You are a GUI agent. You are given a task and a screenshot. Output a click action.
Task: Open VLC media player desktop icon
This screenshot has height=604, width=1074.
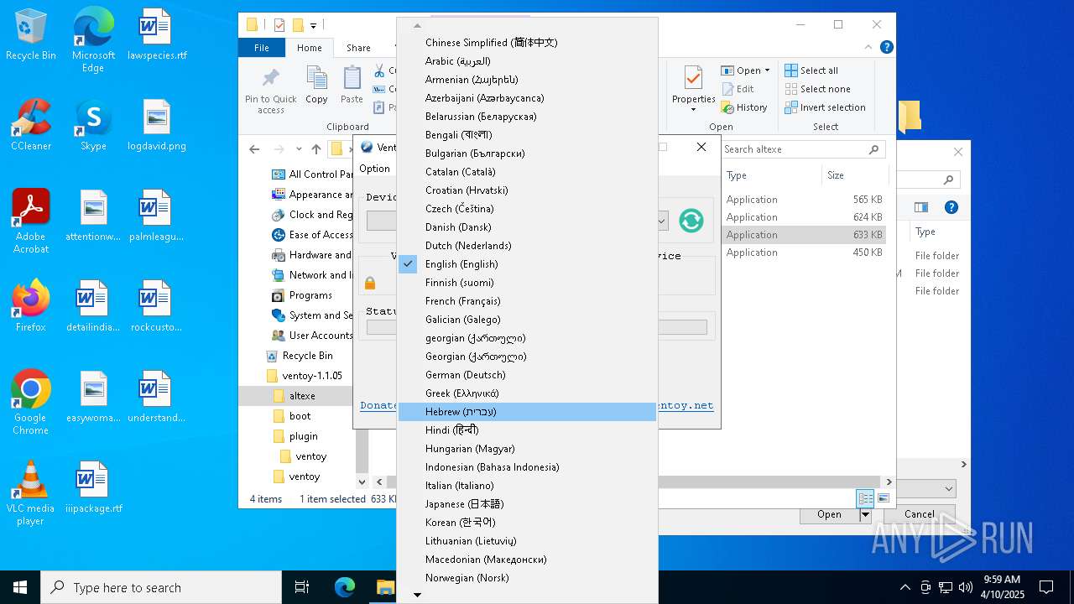pyautogui.click(x=30, y=492)
